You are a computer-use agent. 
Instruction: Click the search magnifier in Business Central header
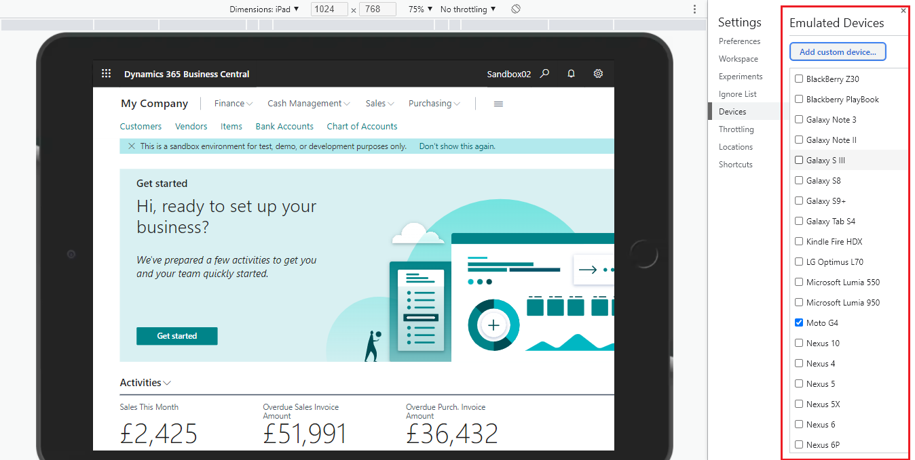click(x=545, y=73)
